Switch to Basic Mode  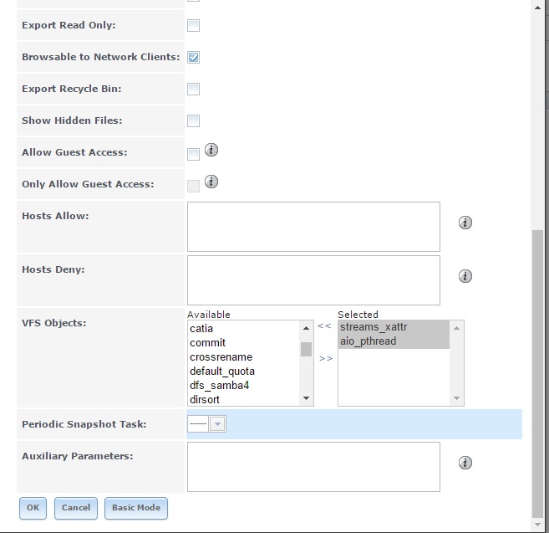click(x=136, y=508)
